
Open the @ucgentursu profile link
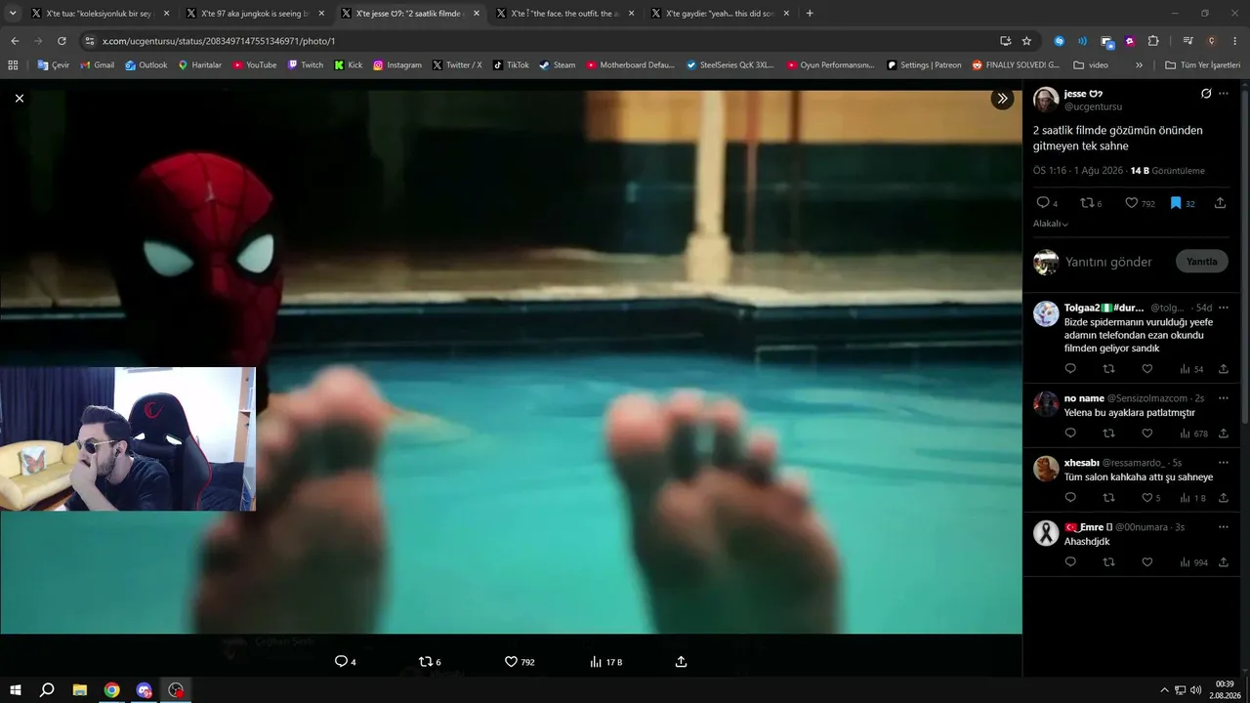[x=1093, y=106]
